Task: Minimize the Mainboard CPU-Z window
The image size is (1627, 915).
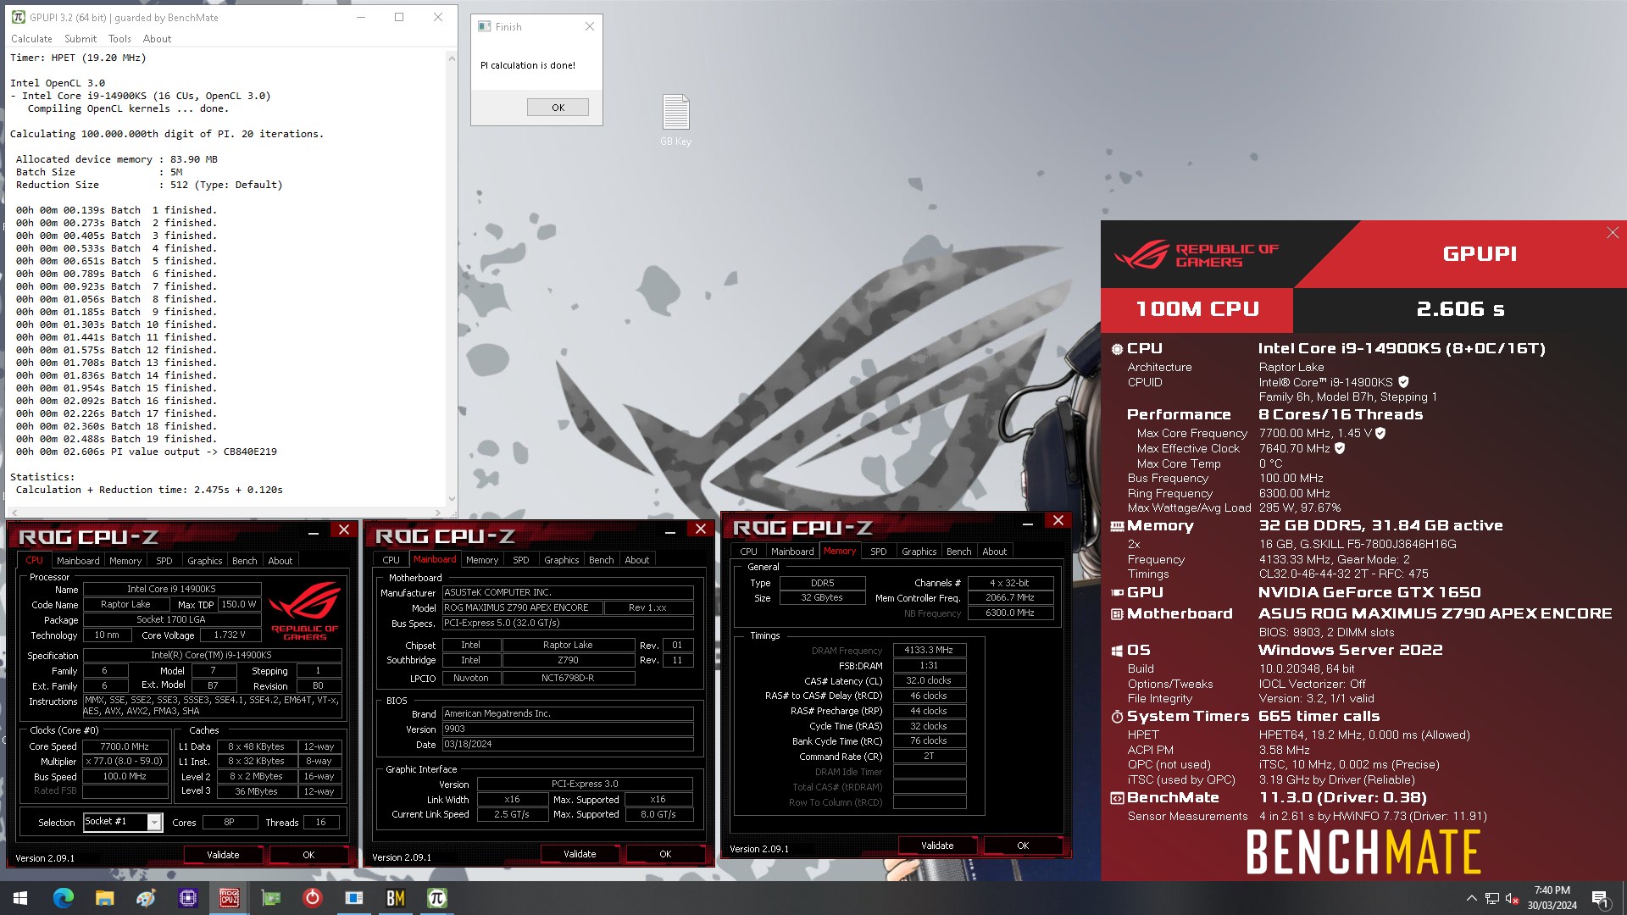Action: click(x=670, y=531)
